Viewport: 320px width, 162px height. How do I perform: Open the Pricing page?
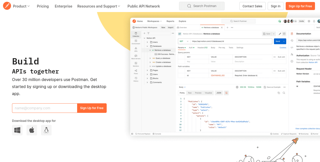pyautogui.click(x=43, y=6)
